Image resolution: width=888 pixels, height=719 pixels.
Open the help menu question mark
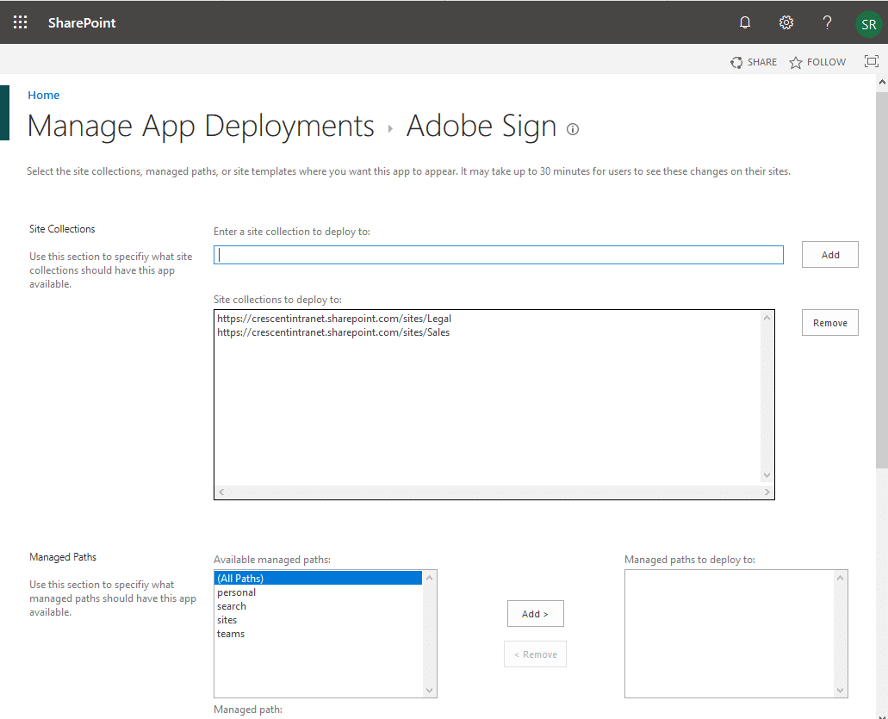826,23
